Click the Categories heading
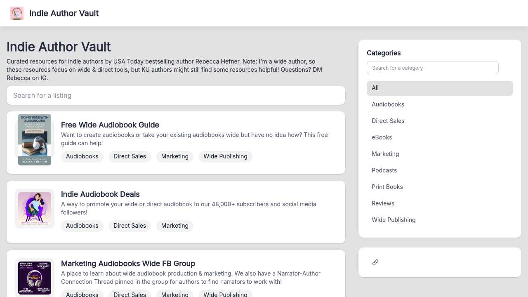This screenshot has height=297, width=528. click(x=384, y=53)
